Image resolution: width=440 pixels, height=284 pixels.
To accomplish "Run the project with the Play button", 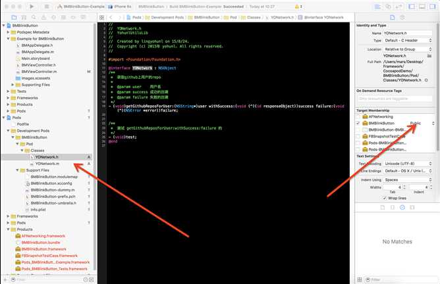I will coord(32,7).
